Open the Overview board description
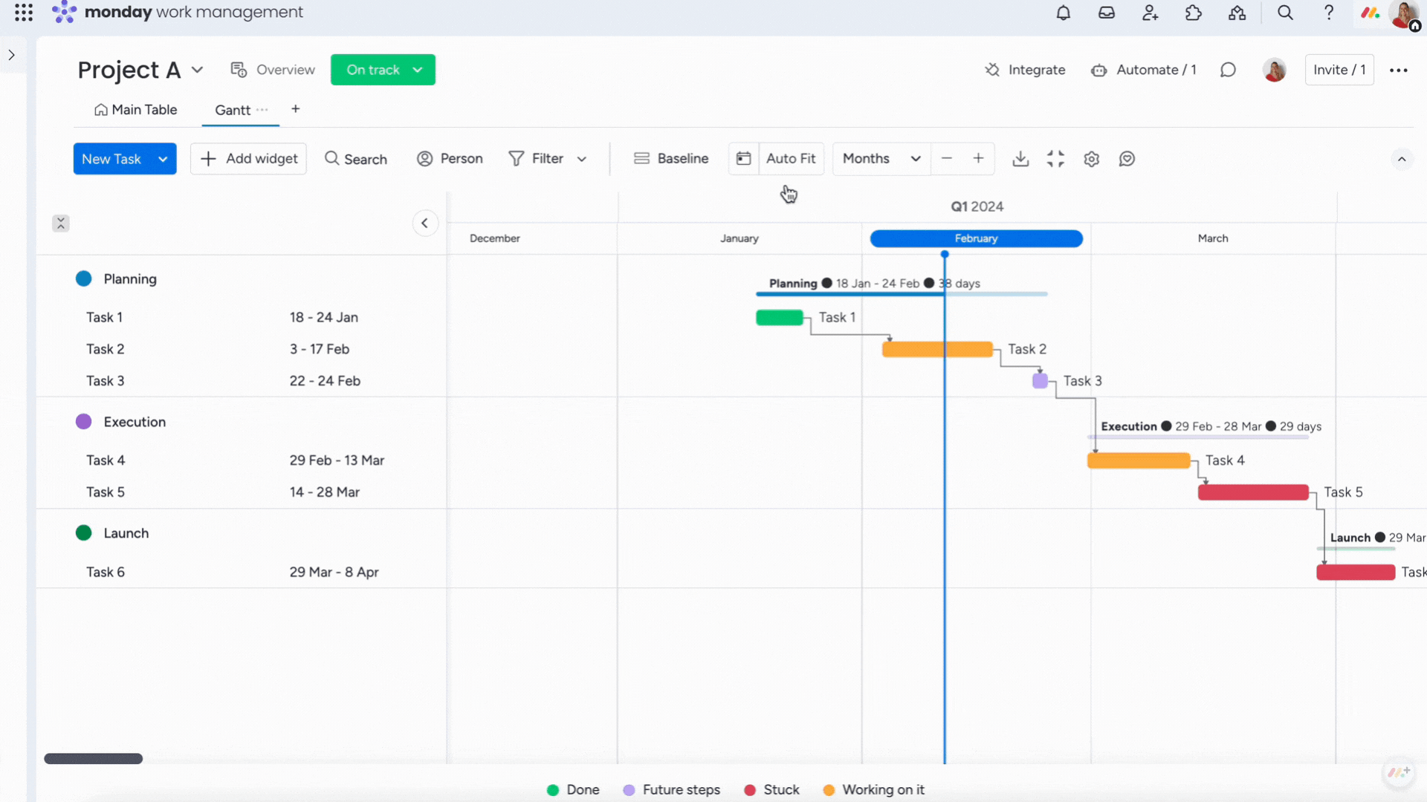Screen dimensions: 1427x802 273,70
